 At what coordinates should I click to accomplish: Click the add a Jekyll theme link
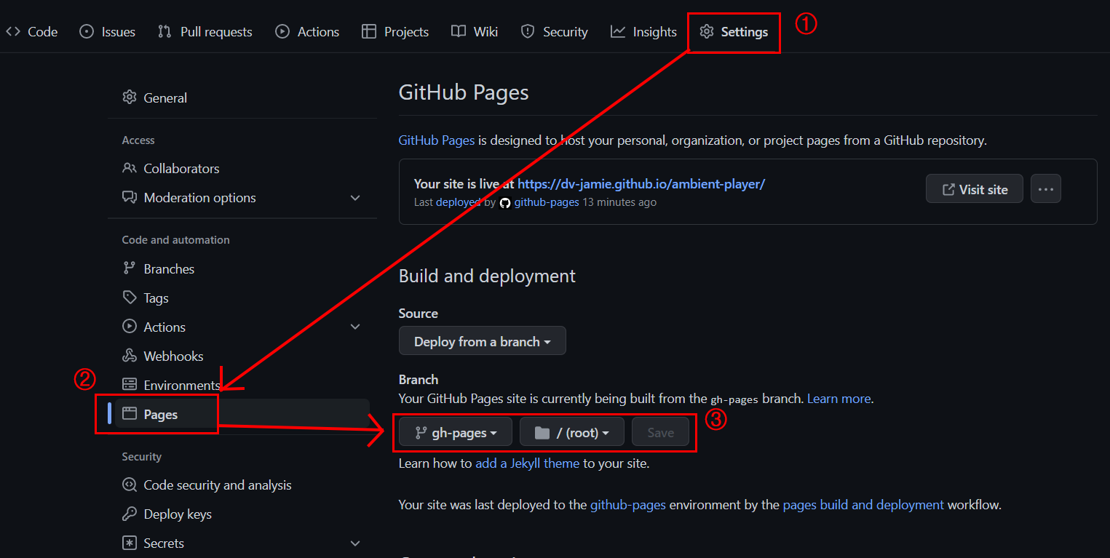tap(527, 463)
